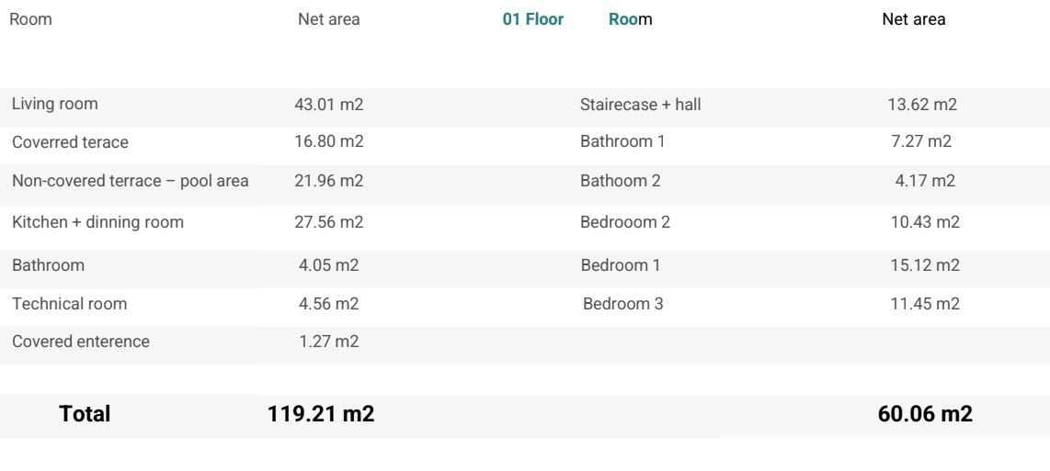Screen dimensions: 1050x471
Task: Select the "Coverred terace" row label
Action: click(x=70, y=142)
